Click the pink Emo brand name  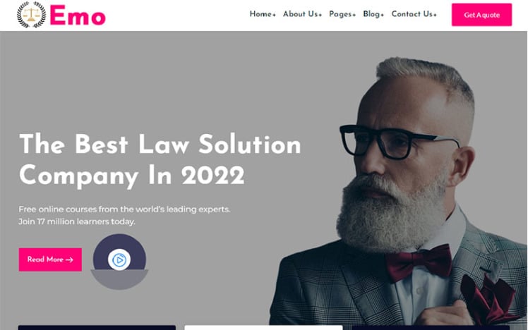point(78,16)
